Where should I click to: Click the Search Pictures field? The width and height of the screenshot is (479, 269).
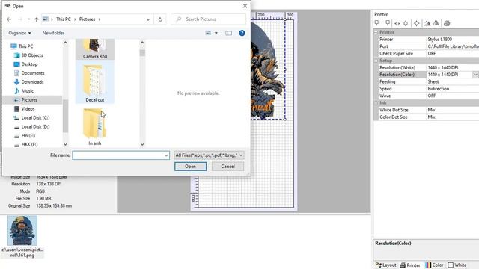(208, 19)
